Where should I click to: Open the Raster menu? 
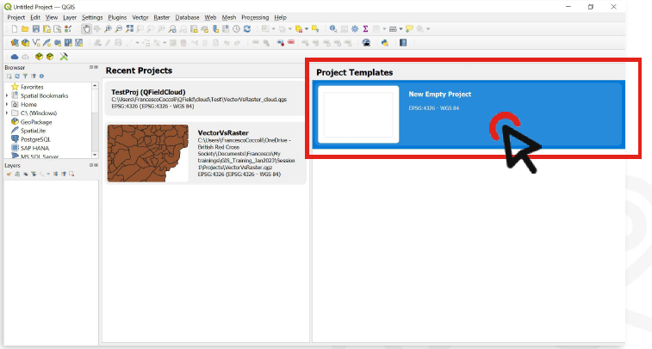162,17
